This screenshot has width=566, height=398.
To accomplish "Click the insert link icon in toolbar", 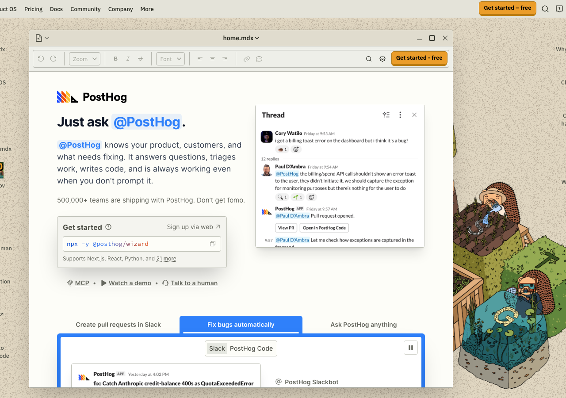I will (x=247, y=59).
